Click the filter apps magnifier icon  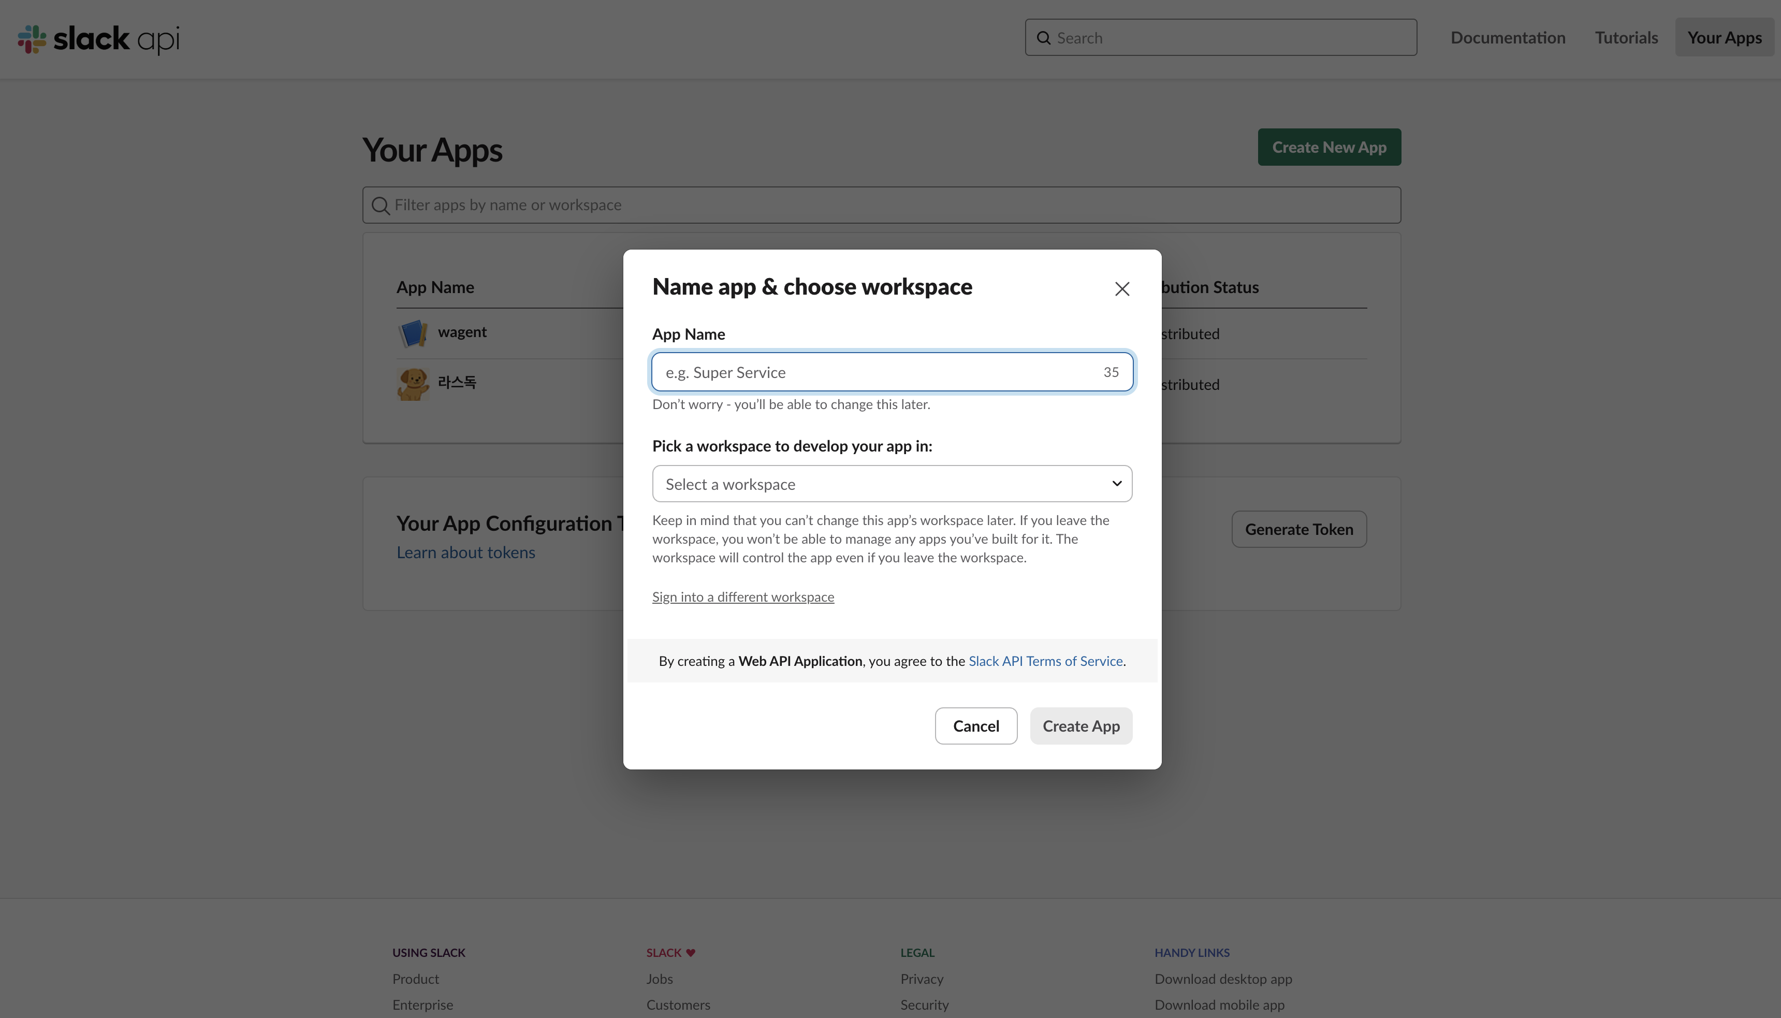coord(380,206)
